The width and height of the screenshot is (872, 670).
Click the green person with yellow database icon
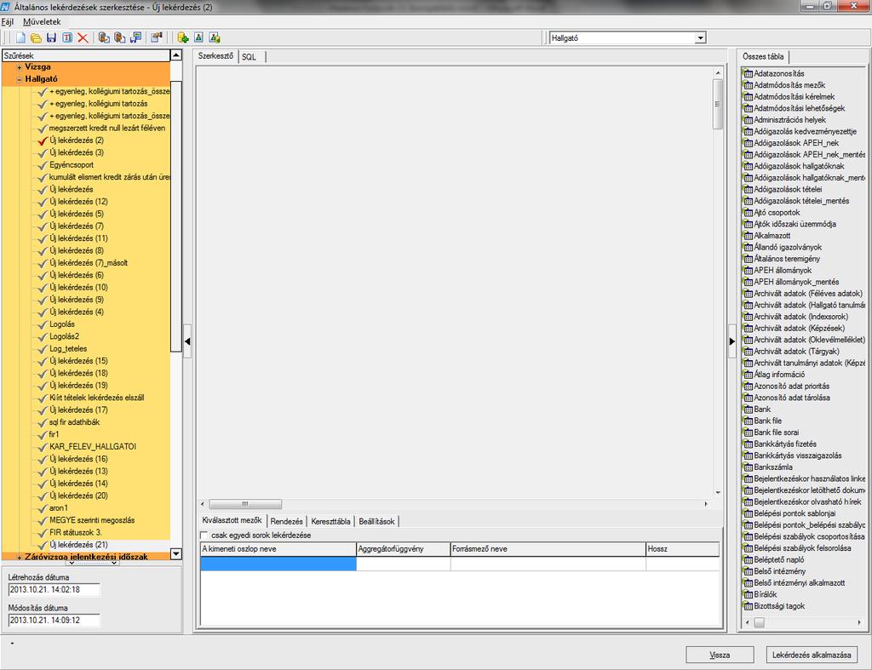(215, 37)
